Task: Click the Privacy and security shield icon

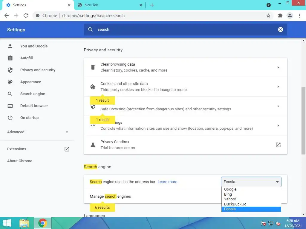Action: (x=10, y=70)
